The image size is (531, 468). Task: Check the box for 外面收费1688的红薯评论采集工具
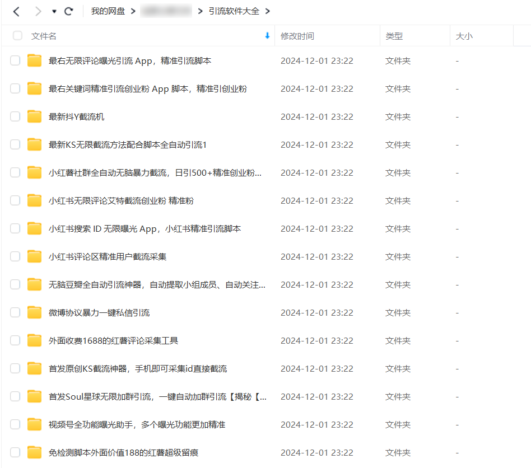[15, 340]
